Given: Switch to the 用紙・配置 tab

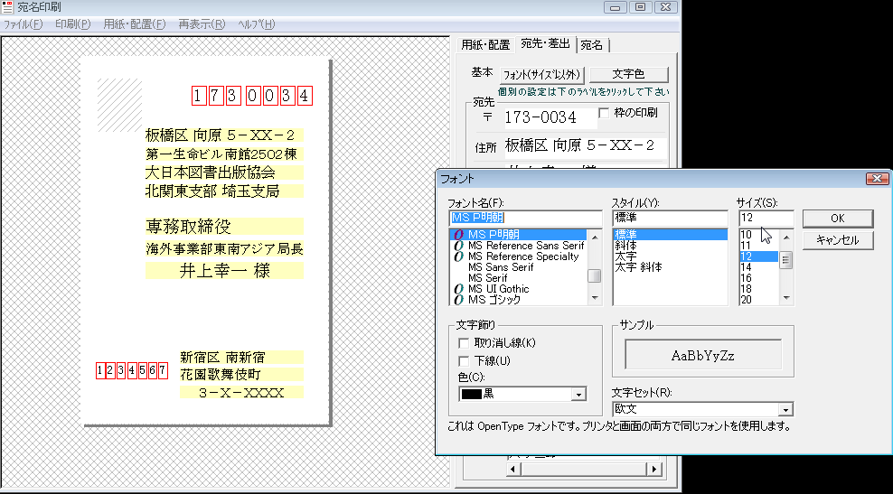Looking at the screenshot, I should coord(485,44).
